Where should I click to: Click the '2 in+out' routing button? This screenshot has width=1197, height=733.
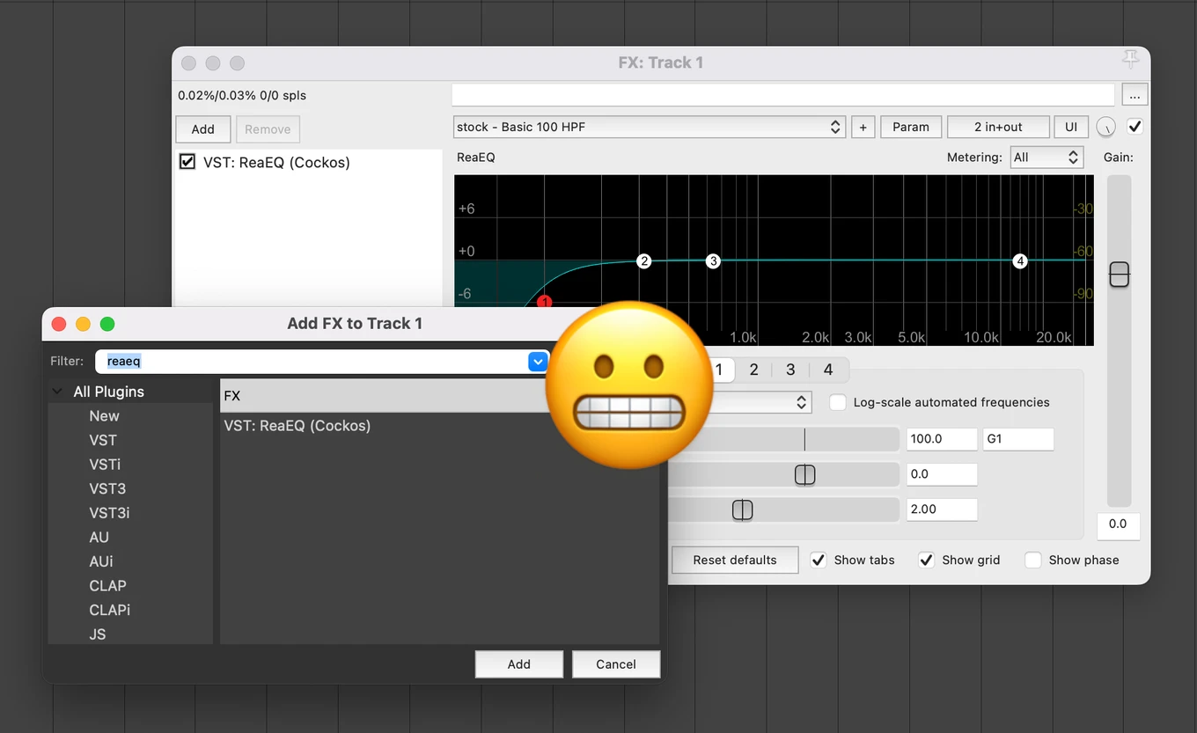pyautogui.click(x=998, y=128)
